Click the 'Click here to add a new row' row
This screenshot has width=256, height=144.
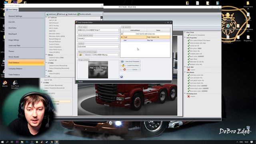pyautogui.click(x=145, y=34)
